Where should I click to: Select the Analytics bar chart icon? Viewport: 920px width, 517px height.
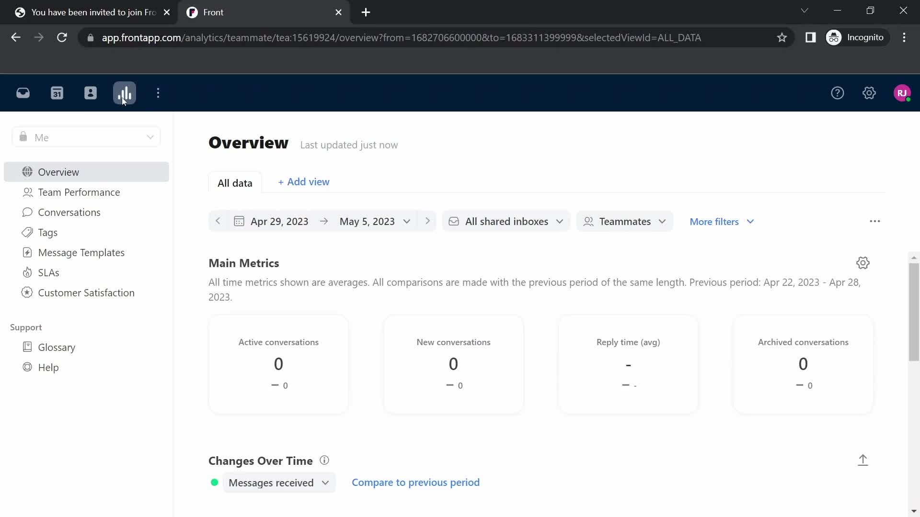(125, 93)
